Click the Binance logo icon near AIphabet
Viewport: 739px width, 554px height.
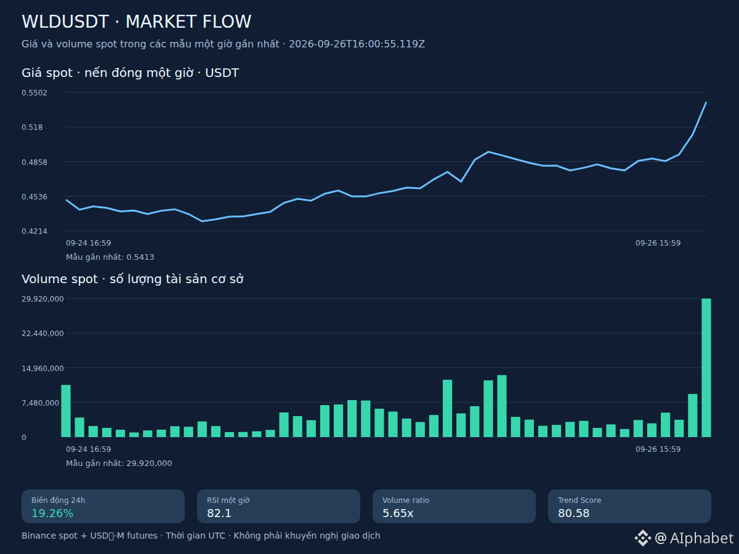point(642,538)
